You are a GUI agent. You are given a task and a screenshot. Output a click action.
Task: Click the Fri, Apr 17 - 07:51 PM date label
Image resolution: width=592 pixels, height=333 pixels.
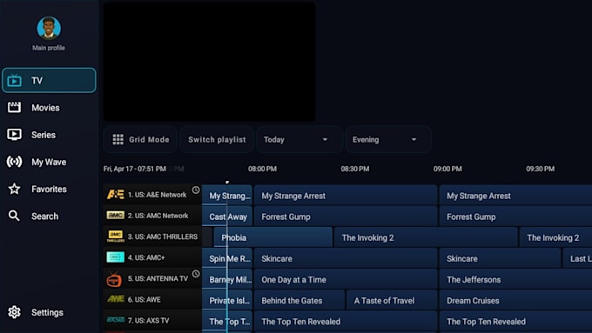click(x=134, y=169)
